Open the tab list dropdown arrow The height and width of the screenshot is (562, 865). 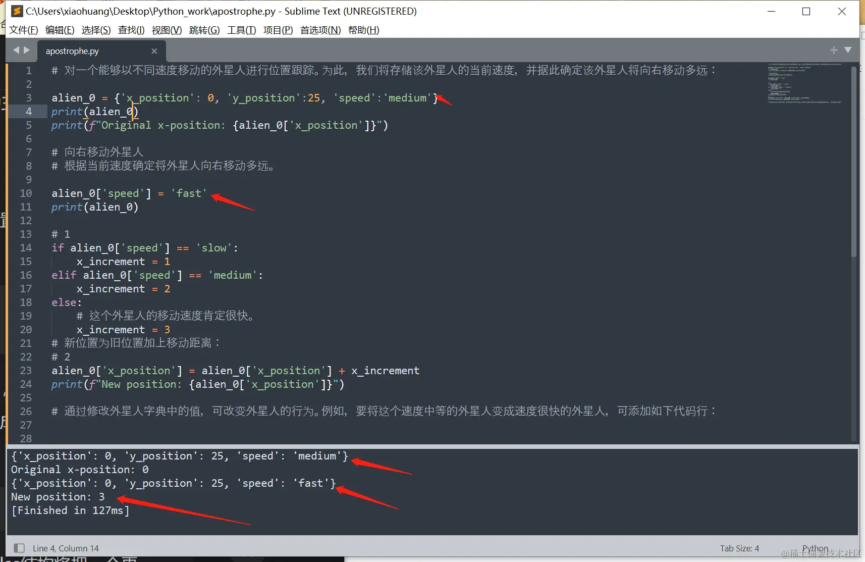tap(848, 50)
